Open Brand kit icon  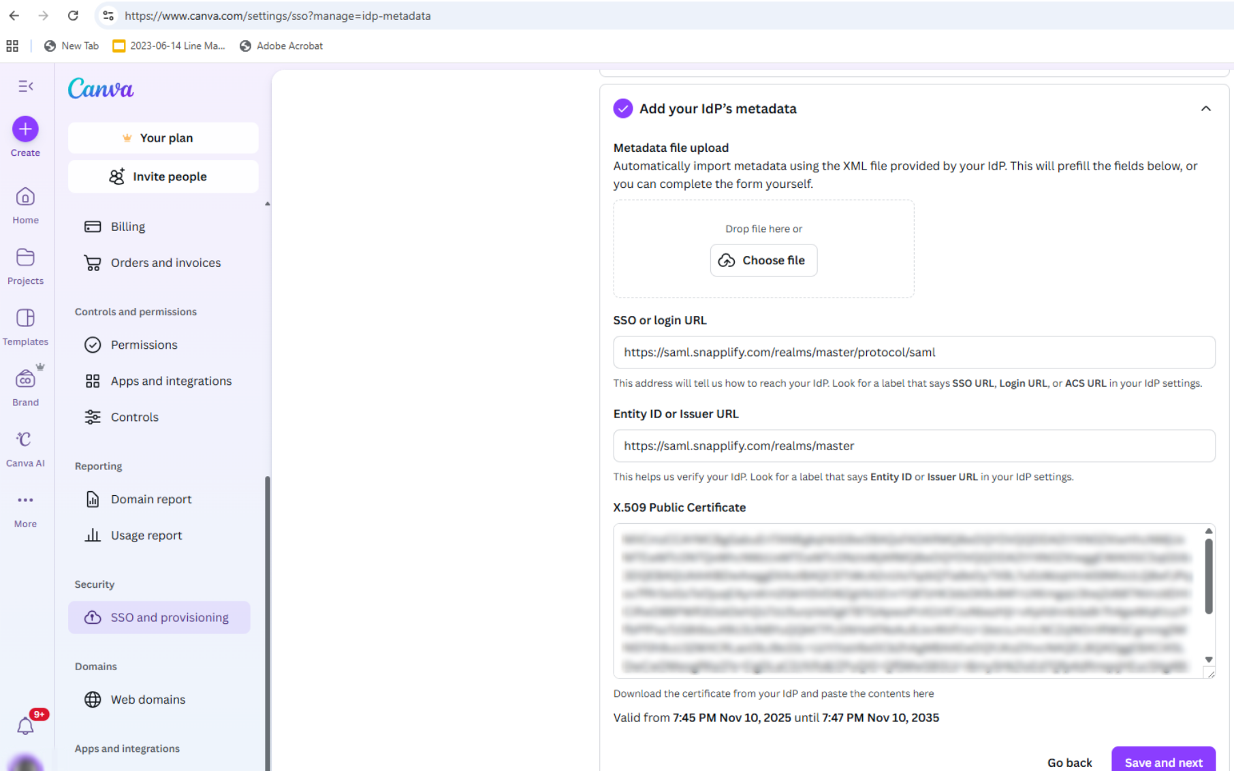tap(25, 379)
